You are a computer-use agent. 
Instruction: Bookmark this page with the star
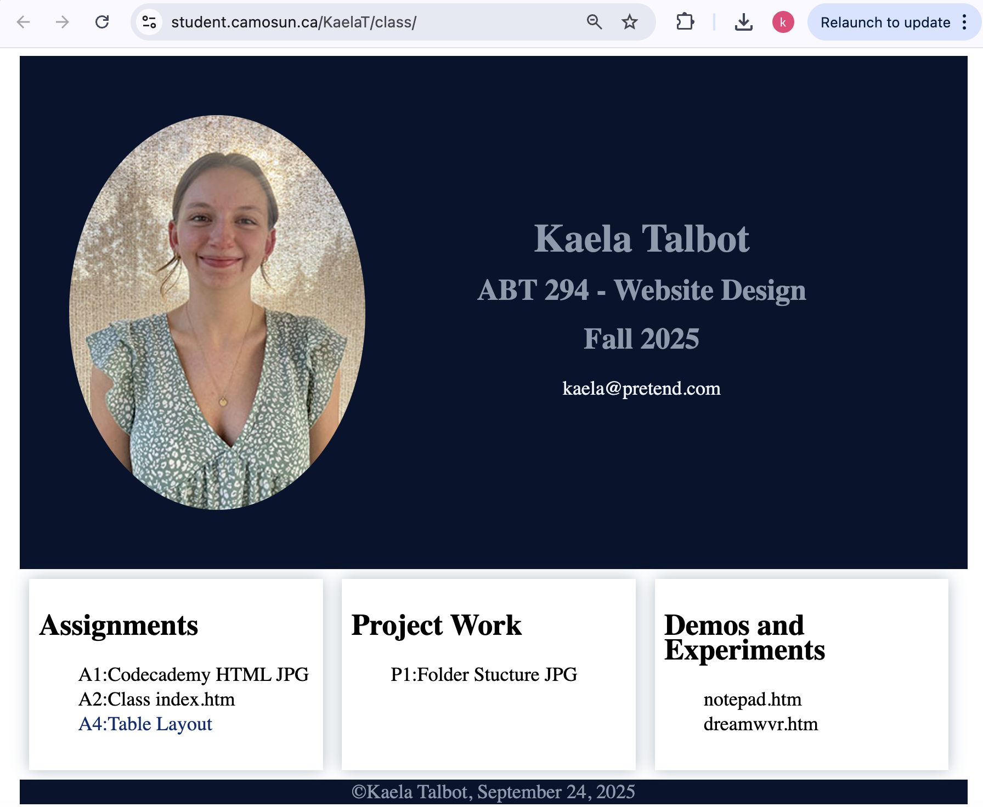[x=630, y=22]
